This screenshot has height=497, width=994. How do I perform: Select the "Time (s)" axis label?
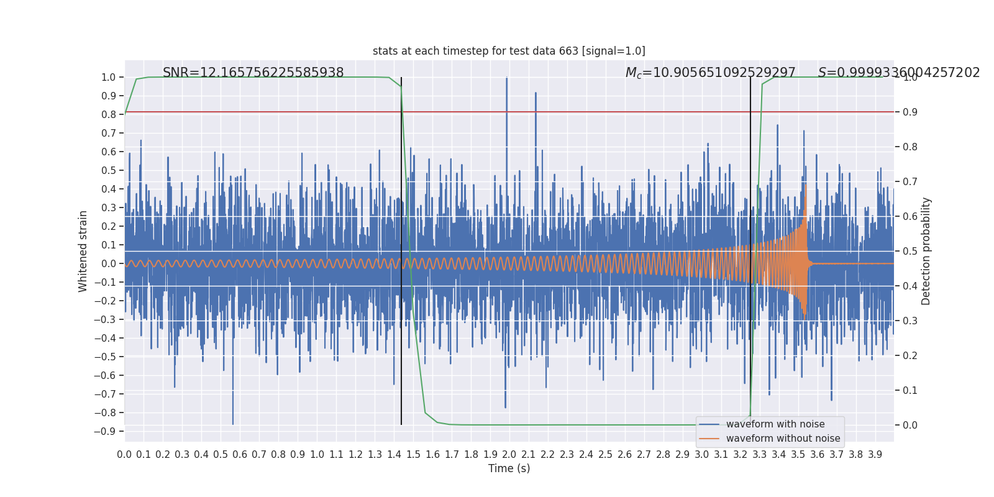(509, 468)
